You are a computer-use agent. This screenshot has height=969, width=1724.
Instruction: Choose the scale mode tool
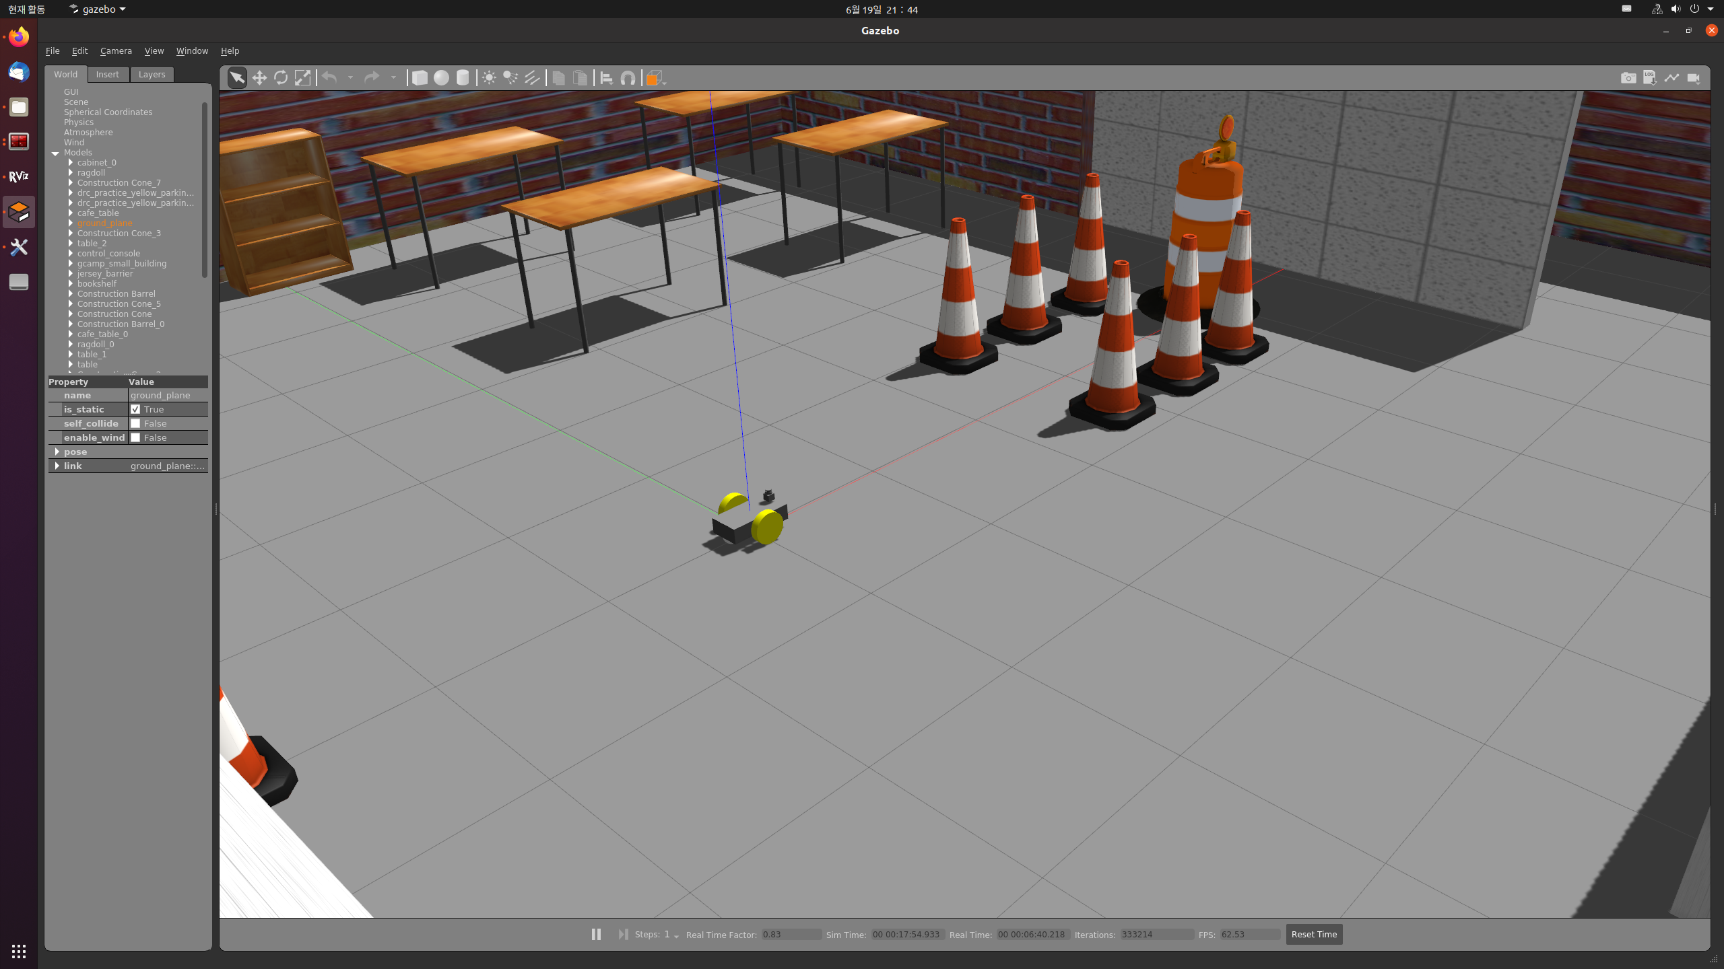[303, 78]
